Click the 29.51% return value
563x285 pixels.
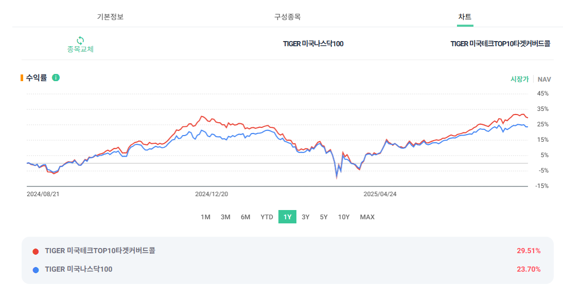tap(529, 251)
